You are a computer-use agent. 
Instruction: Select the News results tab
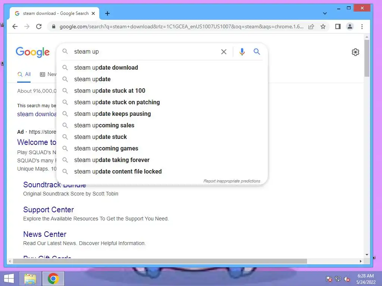[x=48, y=74]
